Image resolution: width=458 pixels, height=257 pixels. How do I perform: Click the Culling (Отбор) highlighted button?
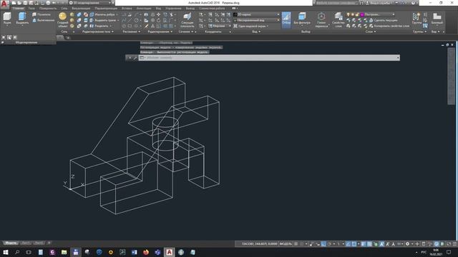pyautogui.click(x=286, y=20)
